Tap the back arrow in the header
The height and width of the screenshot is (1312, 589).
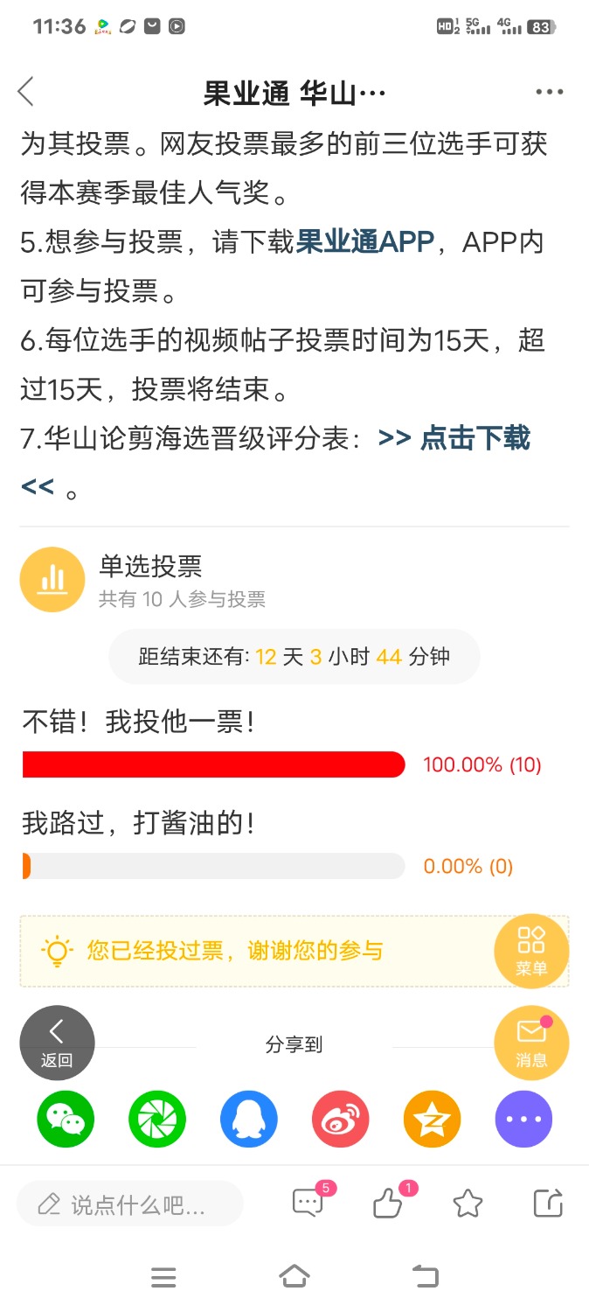pos(25,91)
